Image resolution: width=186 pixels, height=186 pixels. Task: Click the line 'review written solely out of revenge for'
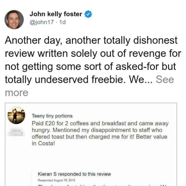pos(93,54)
